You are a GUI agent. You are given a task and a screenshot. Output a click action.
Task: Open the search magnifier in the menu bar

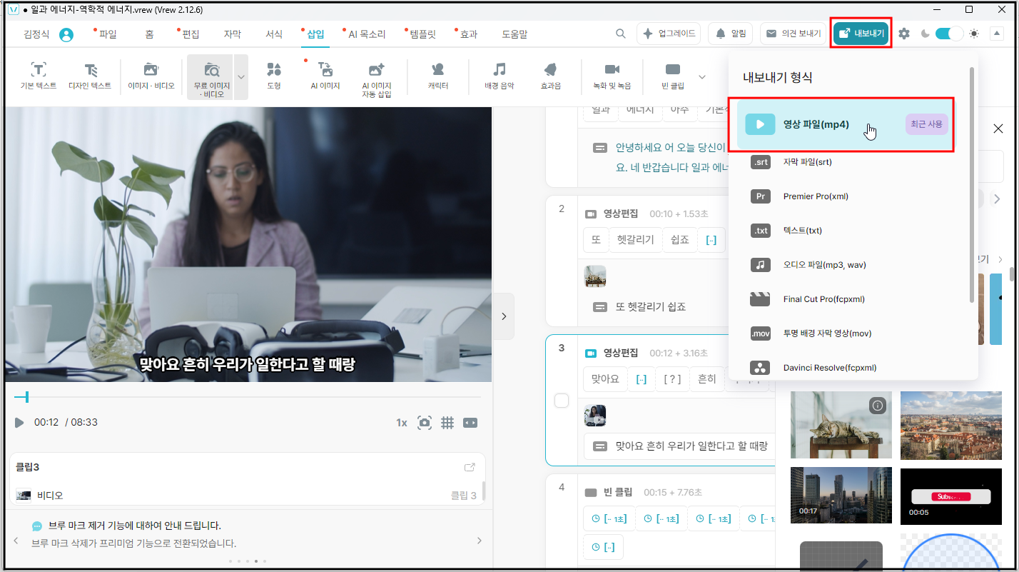621,34
